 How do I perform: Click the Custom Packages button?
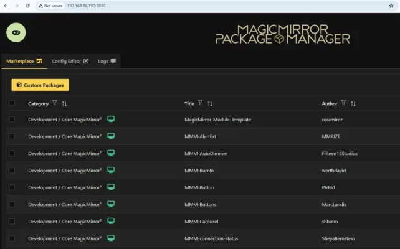click(40, 85)
